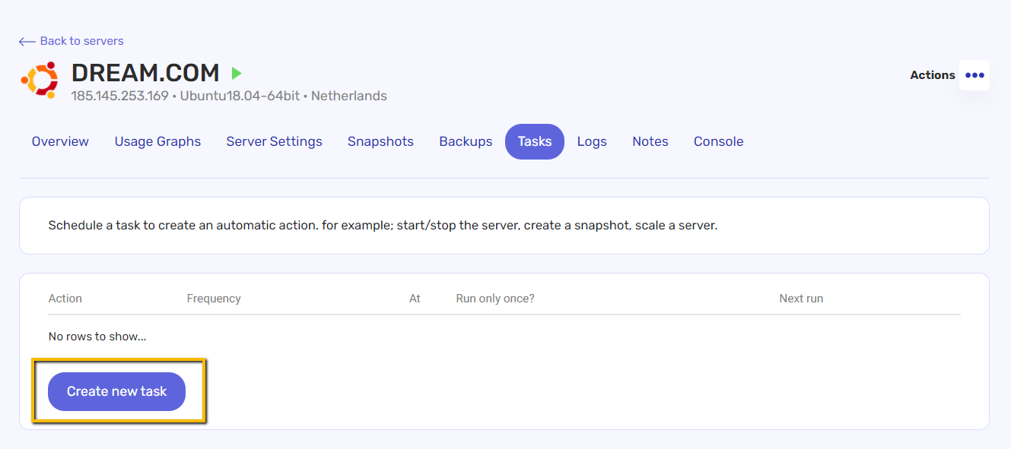Click the Next run column header
This screenshot has height=449, width=1011.
click(x=801, y=299)
